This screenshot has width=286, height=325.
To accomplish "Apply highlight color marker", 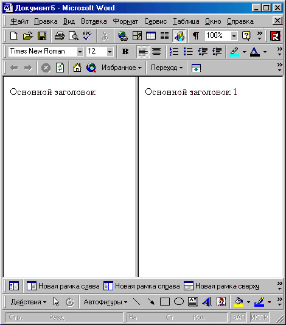I will [x=234, y=52].
